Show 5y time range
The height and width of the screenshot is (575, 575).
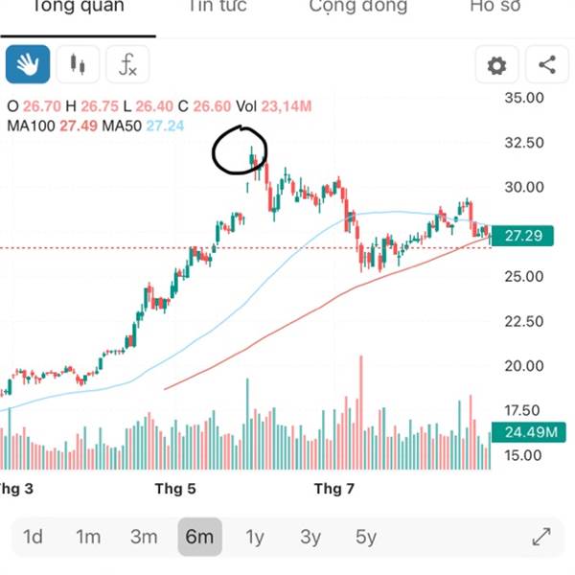point(366,537)
